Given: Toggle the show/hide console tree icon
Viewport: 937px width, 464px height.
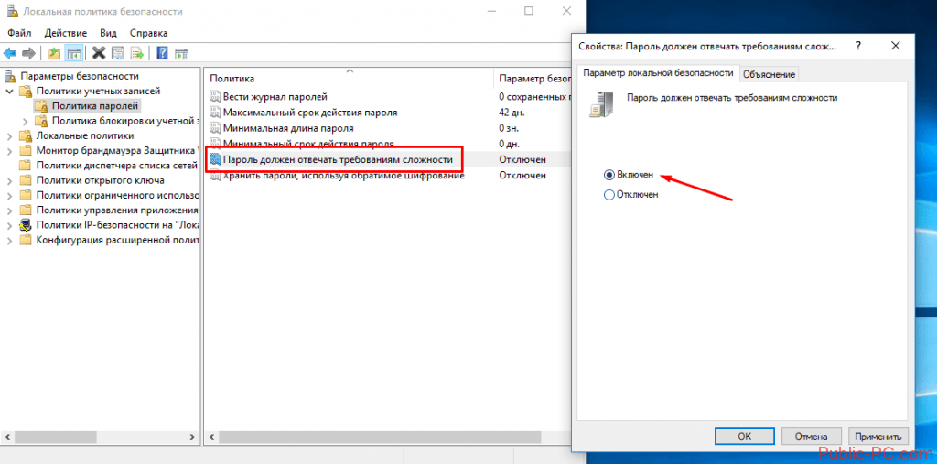Looking at the screenshot, I should coord(74,53).
